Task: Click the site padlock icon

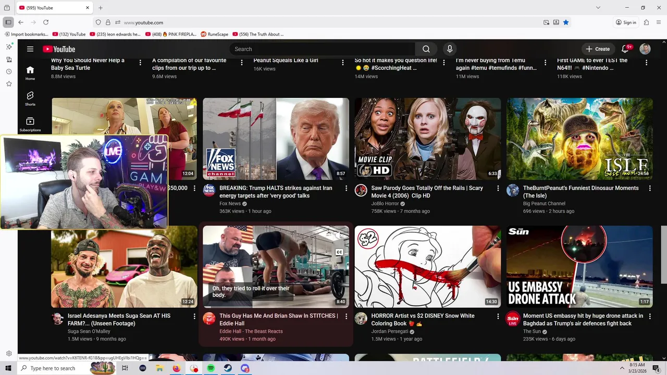Action: point(108,22)
